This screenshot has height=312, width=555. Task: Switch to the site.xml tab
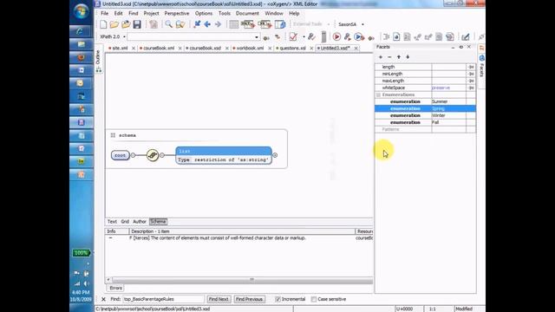pos(120,49)
